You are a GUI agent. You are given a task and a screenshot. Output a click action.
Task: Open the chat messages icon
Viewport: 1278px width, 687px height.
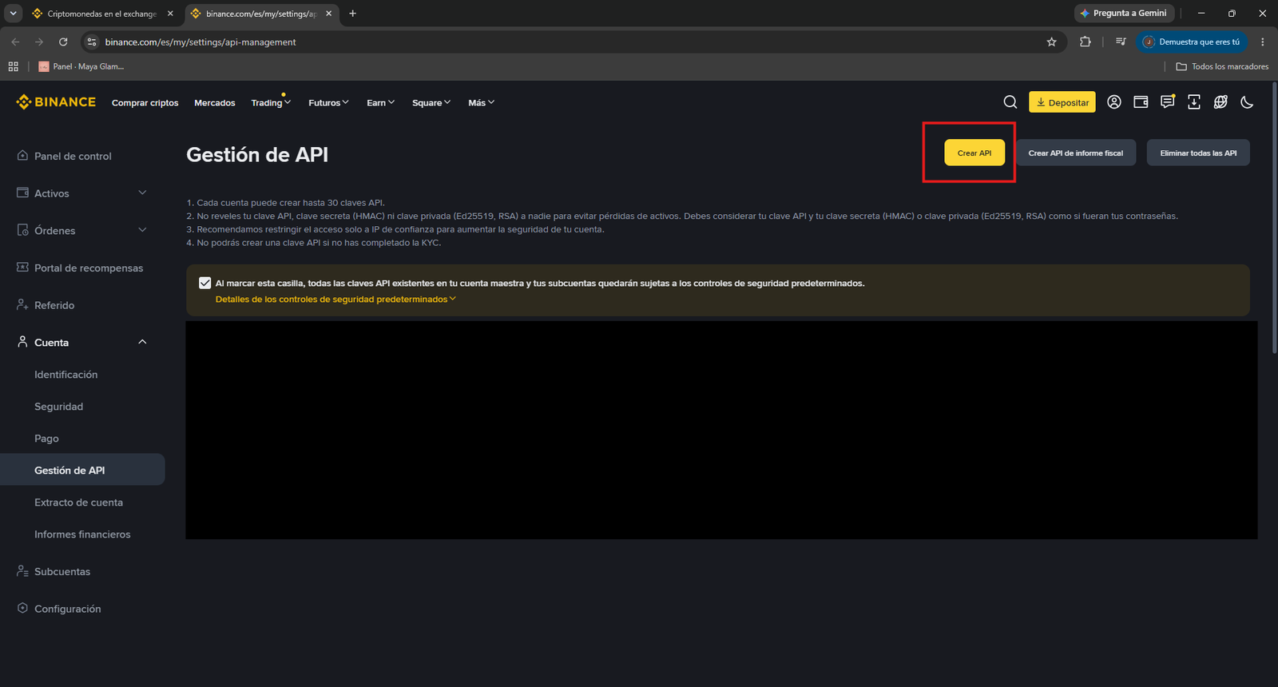pyautogui.click(x=1168, y=102)
